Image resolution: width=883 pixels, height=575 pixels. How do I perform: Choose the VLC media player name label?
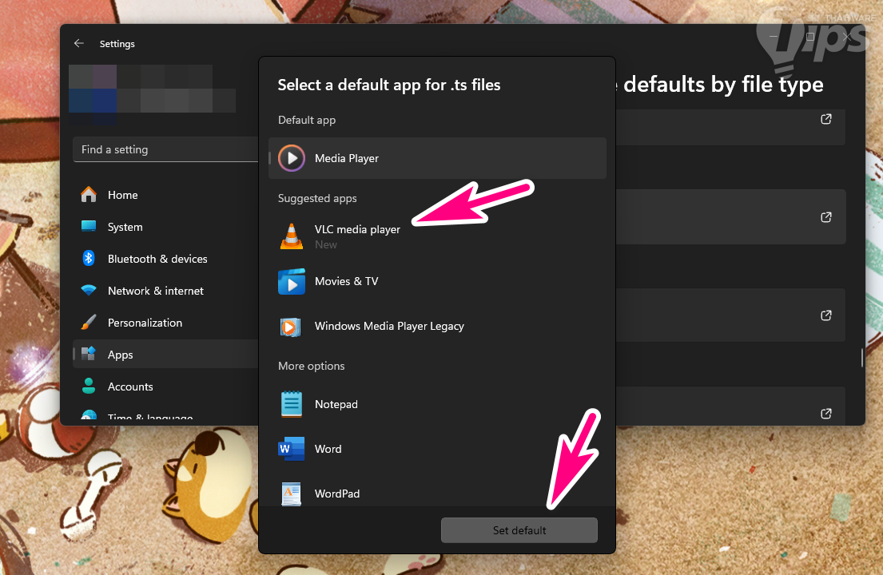[x=357, y=229]
